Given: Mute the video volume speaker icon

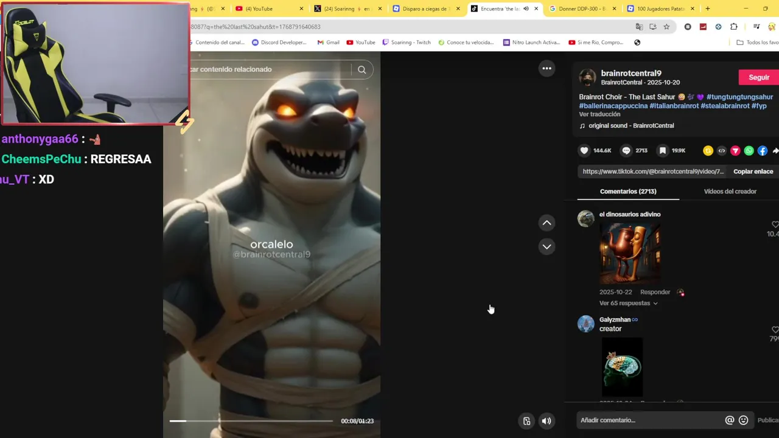Looking at the screenshot, I should (x=547, y=421).
